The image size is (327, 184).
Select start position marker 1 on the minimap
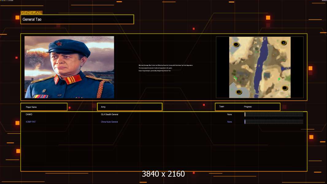click(239, 92)
